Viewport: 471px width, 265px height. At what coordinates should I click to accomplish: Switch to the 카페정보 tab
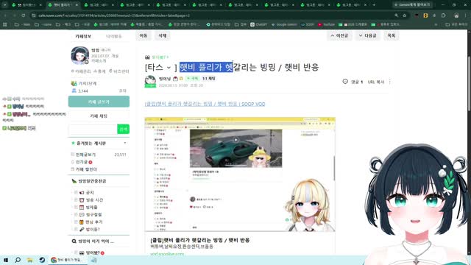pos(83,36)
